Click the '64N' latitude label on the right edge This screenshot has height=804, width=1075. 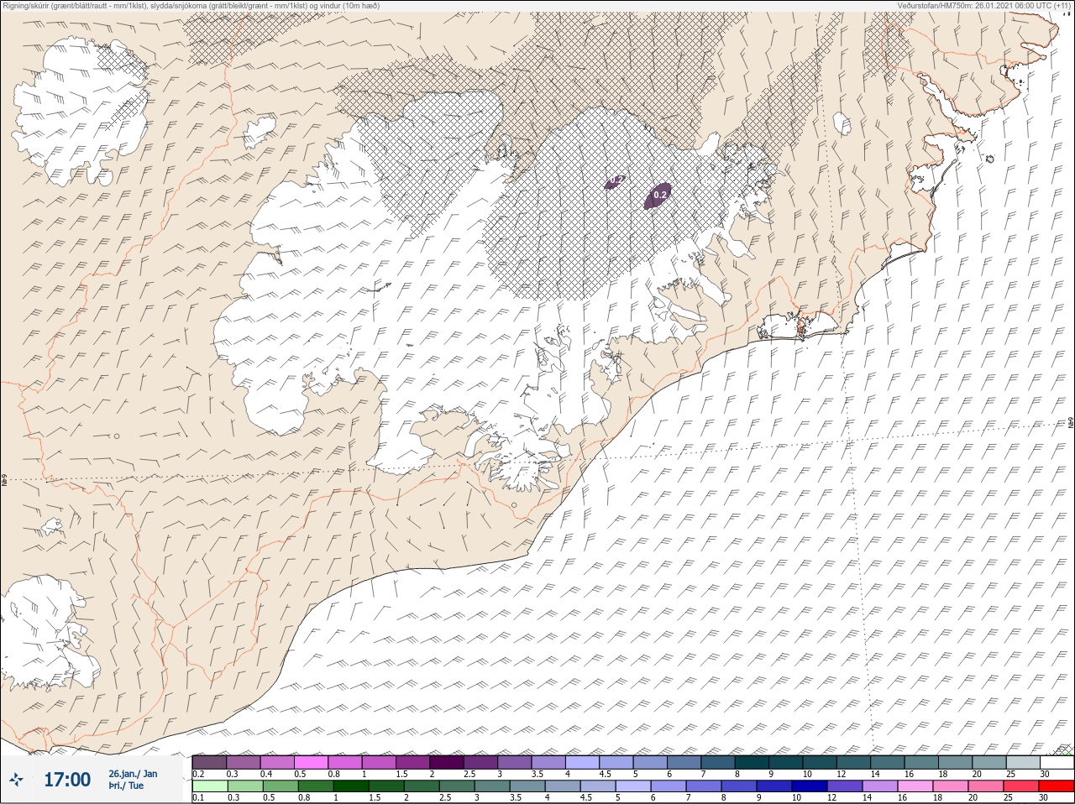point(1071,420)
